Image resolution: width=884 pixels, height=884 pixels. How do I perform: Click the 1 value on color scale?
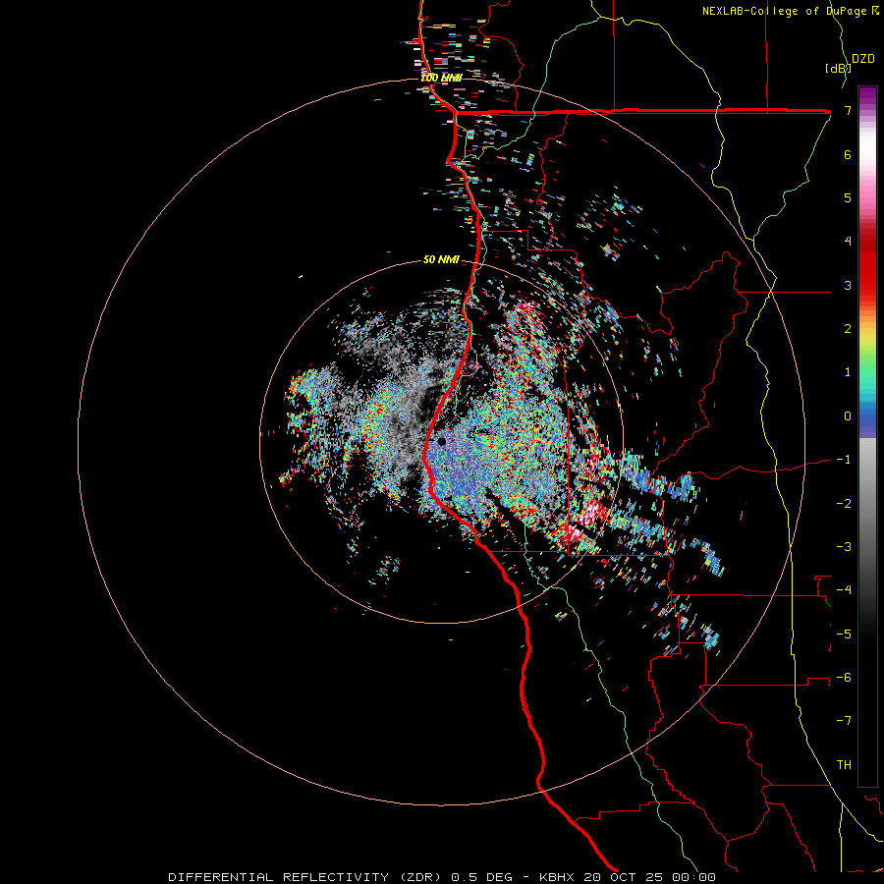(848, 372)
